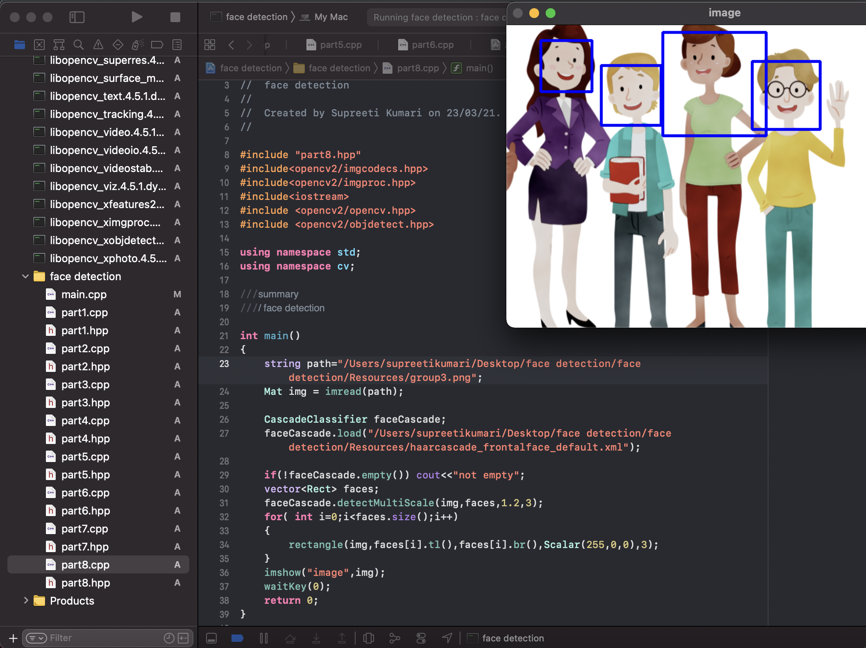Open the Breakpoint navigator icon
The height and width of the screenshot is (648, 866).
[157, 45]
